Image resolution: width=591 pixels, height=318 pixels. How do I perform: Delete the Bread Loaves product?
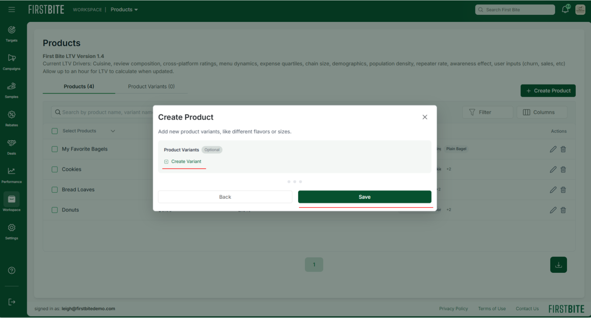coord(563,190)
